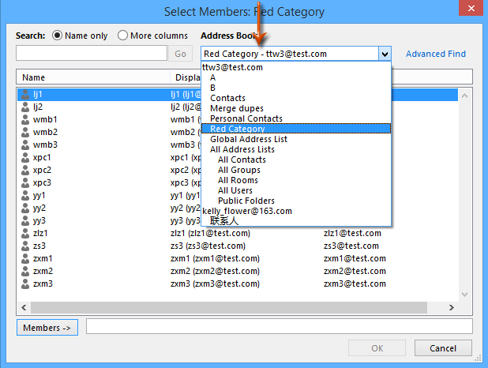The height and width of the screenshot is (368, 488).
Task: Select the xpc2 contact name
Action: point(43,171)
